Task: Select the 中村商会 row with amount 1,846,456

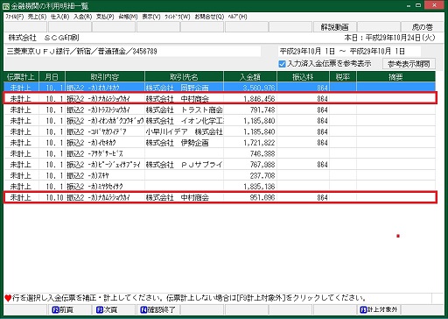Action: [220, 98]
